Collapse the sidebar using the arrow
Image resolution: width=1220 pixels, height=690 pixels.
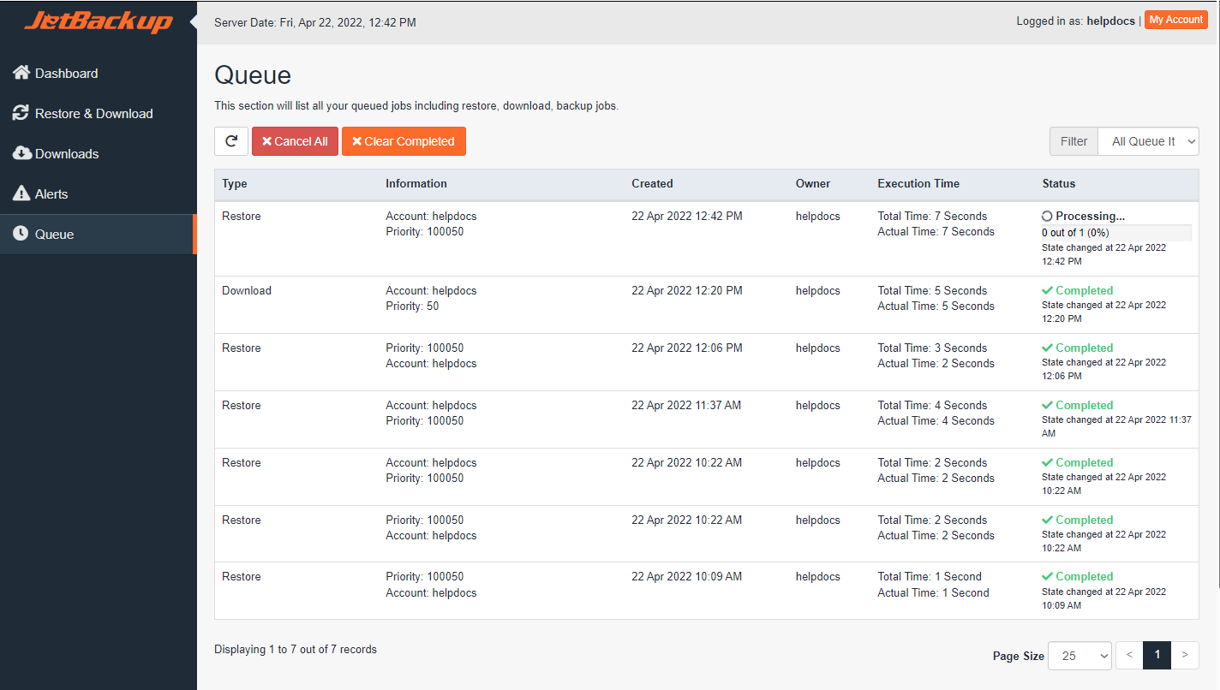coord(194,21)
